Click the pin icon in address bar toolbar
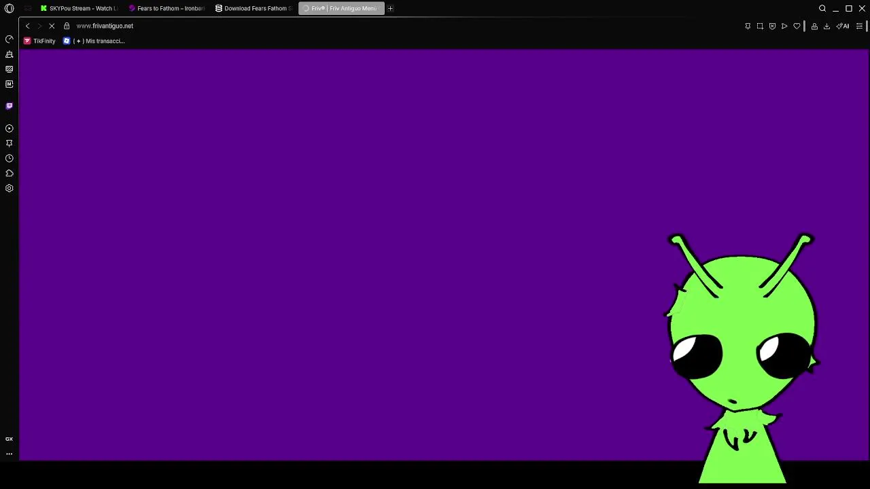The height and width of the screenshot is (489, 870). (x=748, y=26)
